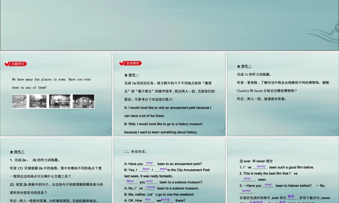
Task: Click the museum building photo with crowd
Action: pyautogui.click(x=60, y=101)
